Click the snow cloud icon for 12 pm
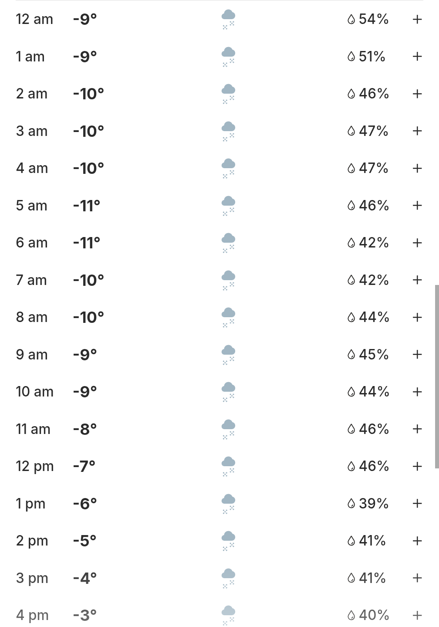 228,466
